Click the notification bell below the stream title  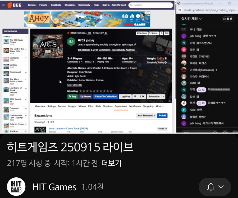pyautogui.click(x=211, y=187)
